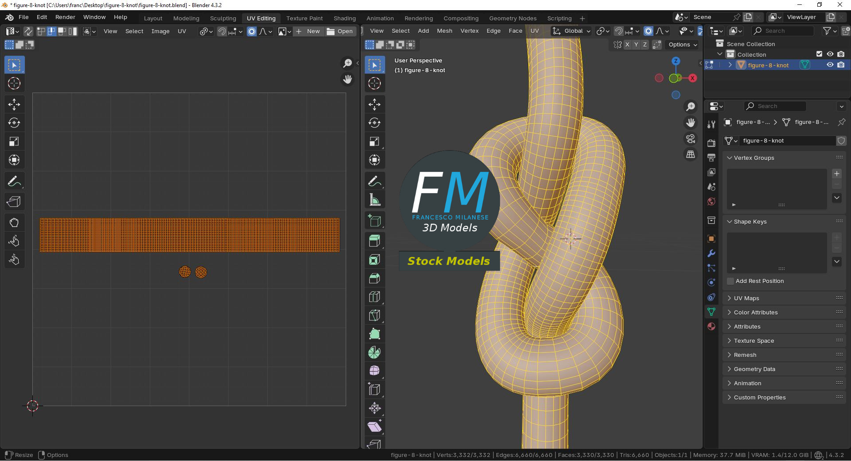851x461 pixels.
Task: Open the Mesh menu in the 3D viewport
Action: 445,31
